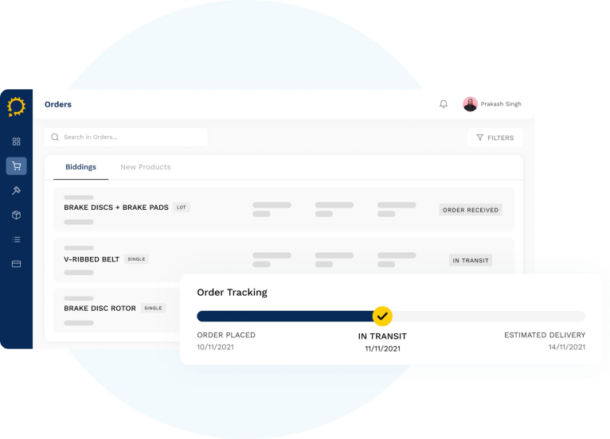Screen dimensions: 610x439
Task: Click the yellow checkmark progress marker
Action: tap(382, 317)
